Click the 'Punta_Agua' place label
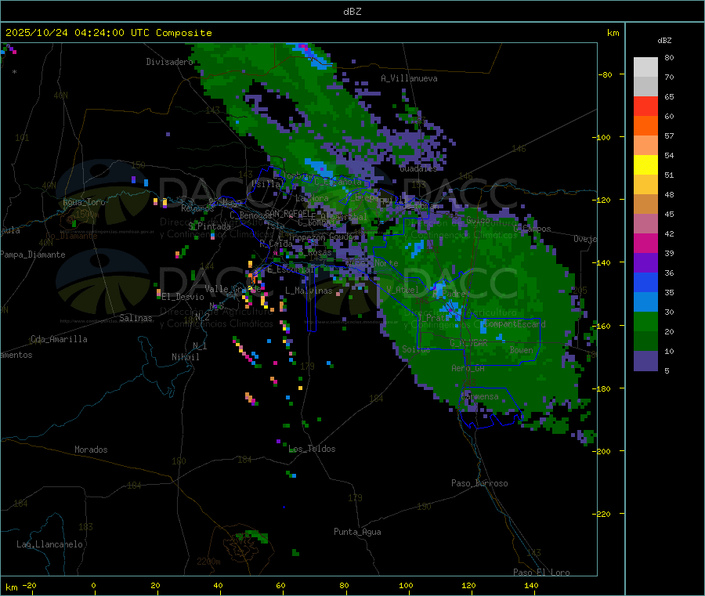This screenshot has height=596, width=705. pyautogui.click(x=357, y=533)
